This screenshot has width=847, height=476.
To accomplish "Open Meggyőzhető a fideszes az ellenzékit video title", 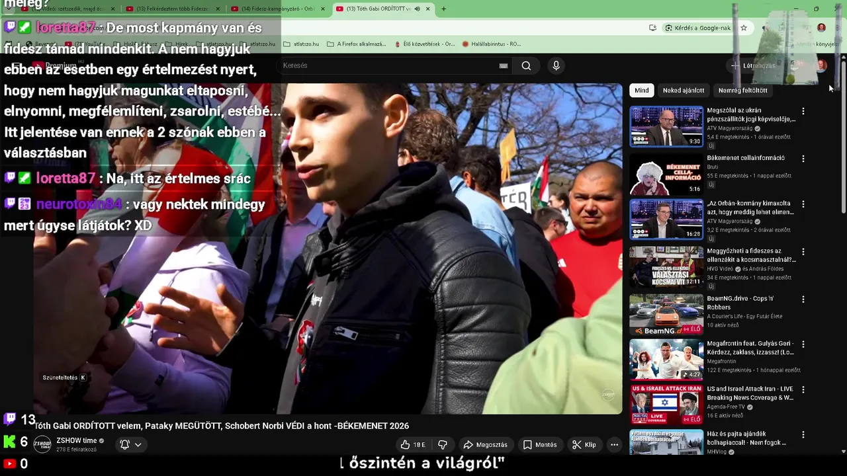I will coord(751,255).
